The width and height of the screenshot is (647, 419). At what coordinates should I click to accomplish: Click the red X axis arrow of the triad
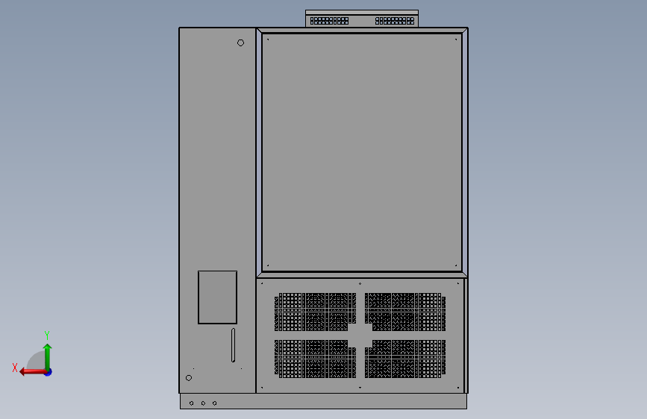32,372
